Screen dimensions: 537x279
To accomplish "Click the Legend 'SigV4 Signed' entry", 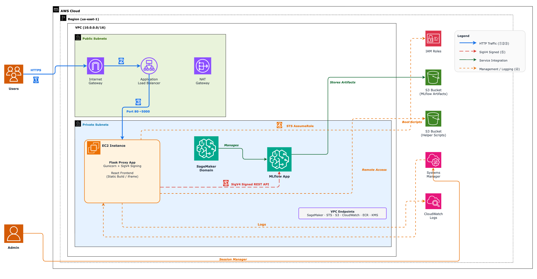I will 482,52.
